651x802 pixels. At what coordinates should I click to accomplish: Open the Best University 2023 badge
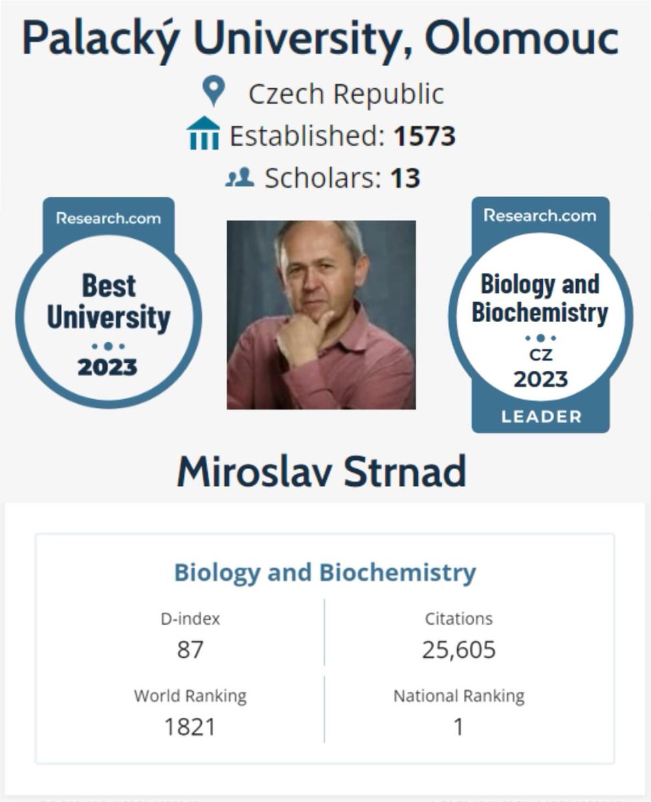click(x=108, y=303)
